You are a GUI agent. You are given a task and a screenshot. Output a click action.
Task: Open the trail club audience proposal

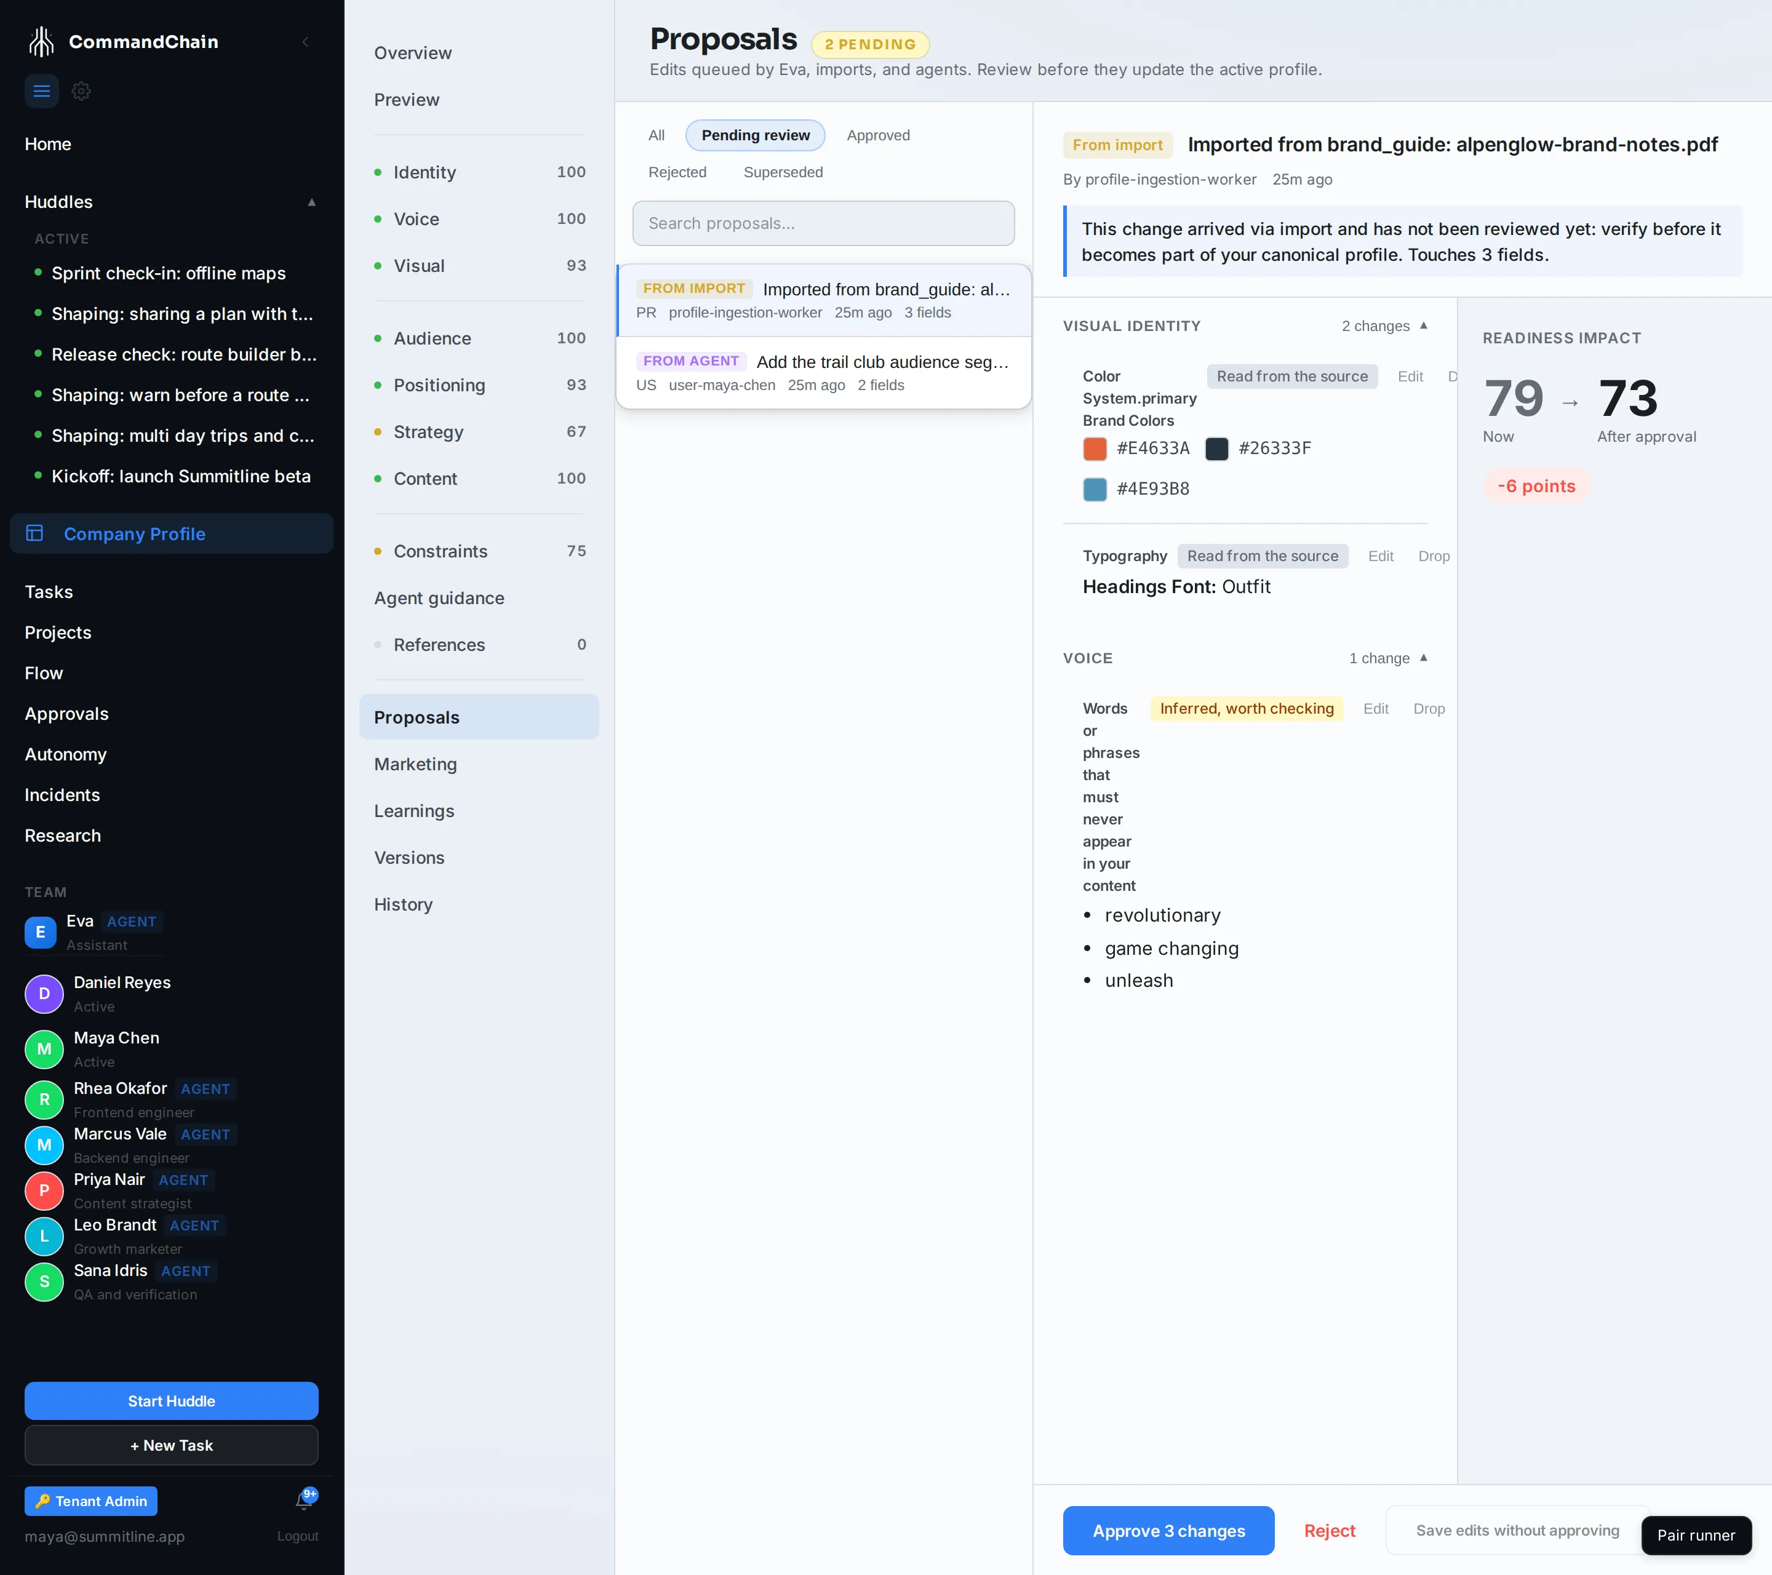coord(824,373)
